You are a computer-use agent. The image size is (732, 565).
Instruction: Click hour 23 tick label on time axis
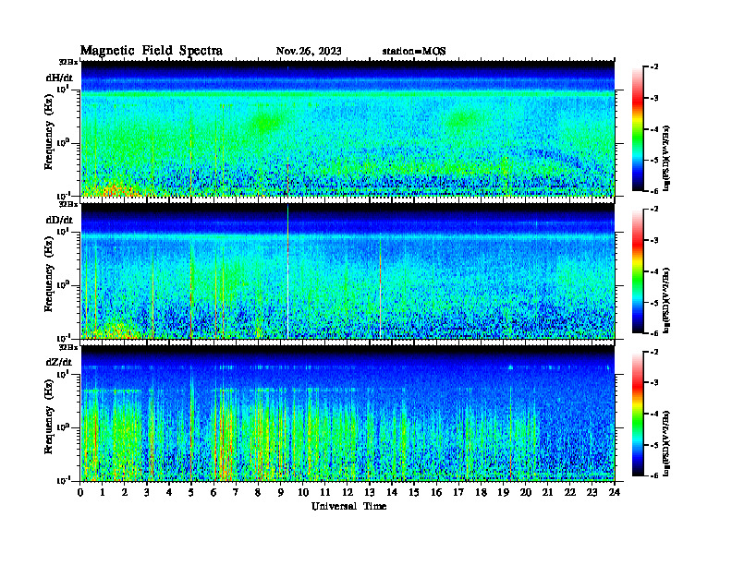[x=592, y=493]
